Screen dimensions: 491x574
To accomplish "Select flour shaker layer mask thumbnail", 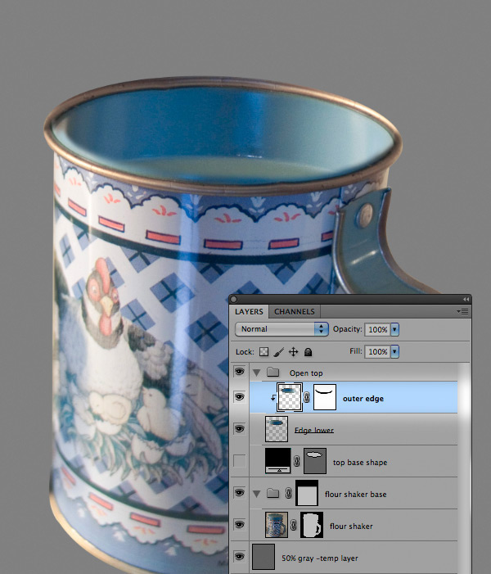I will 312,525.
